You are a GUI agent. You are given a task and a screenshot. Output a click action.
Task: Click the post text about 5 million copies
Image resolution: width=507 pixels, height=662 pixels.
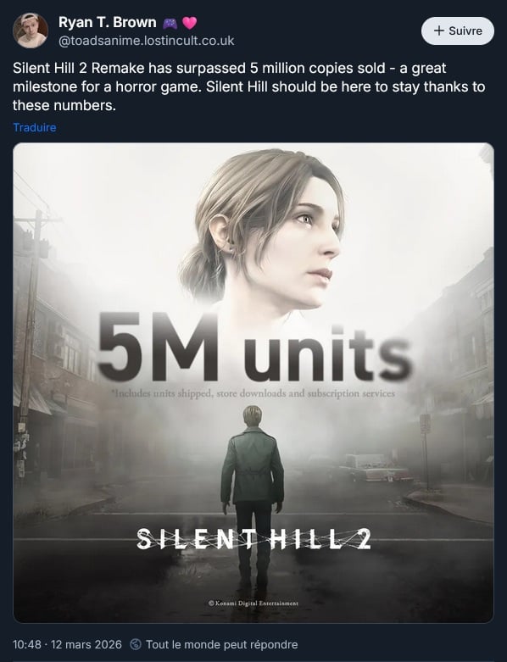[249, 86]
